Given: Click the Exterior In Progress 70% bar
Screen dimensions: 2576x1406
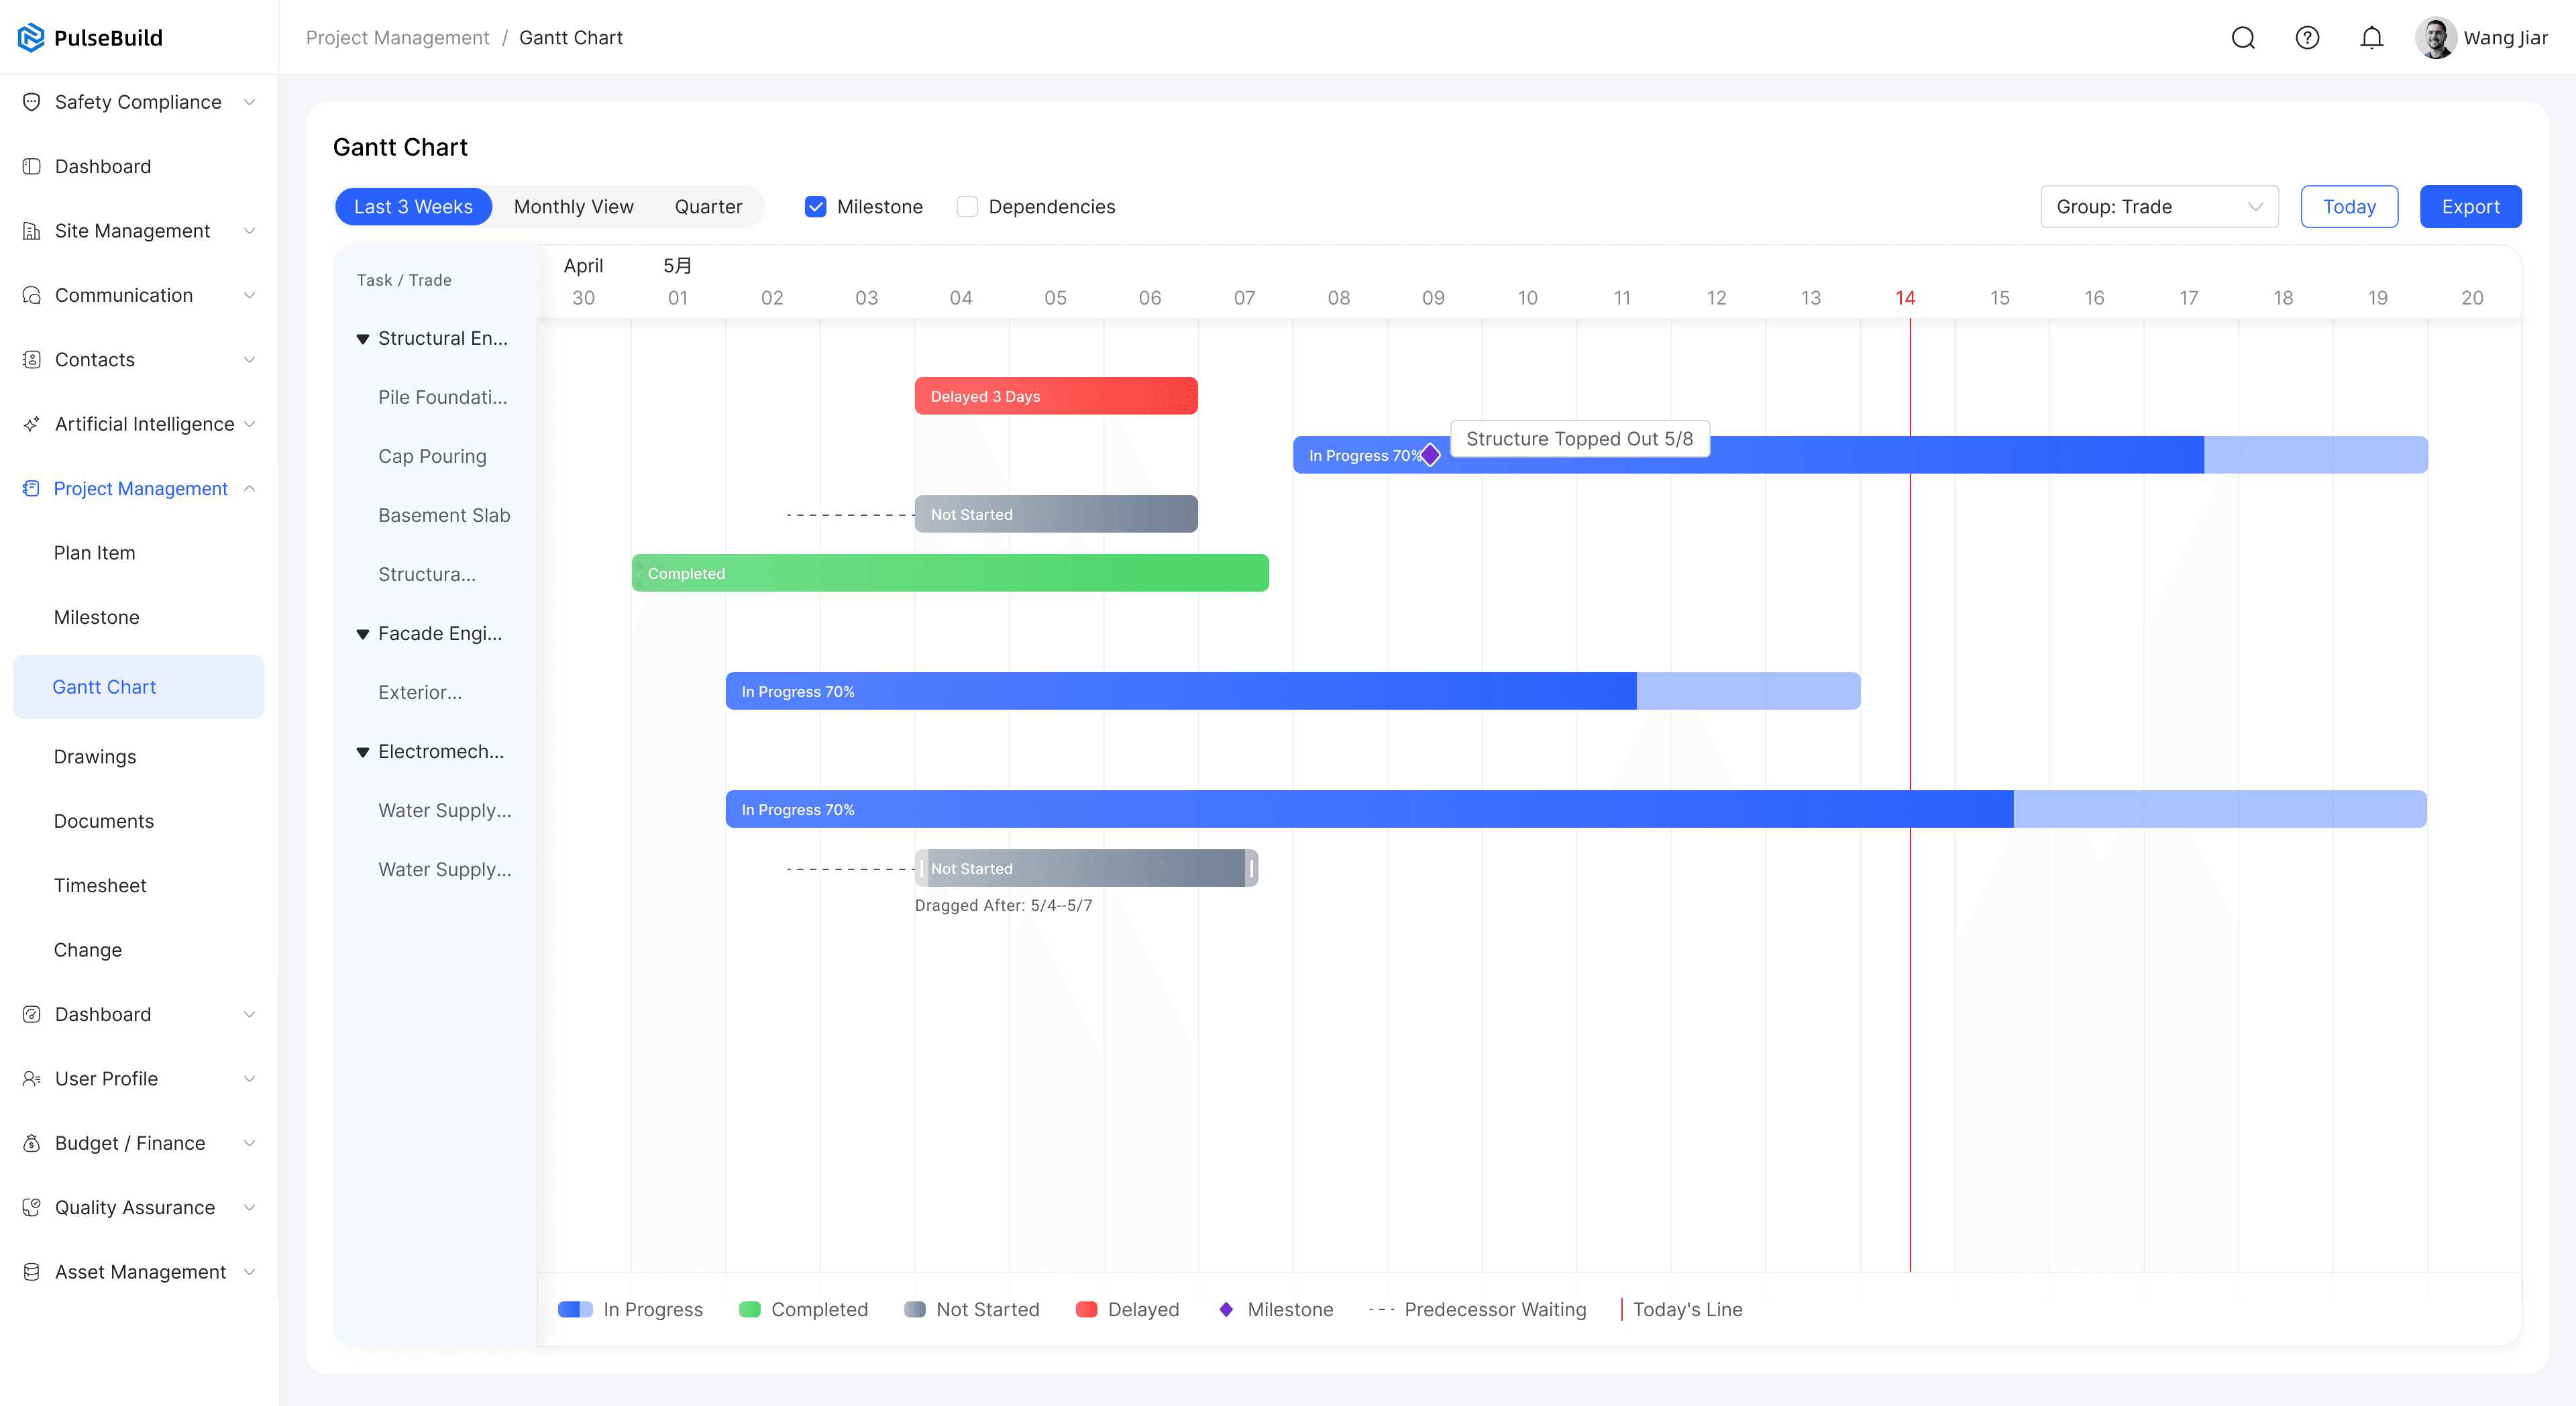Looking at the screenshot, I should pos(1293,691).
